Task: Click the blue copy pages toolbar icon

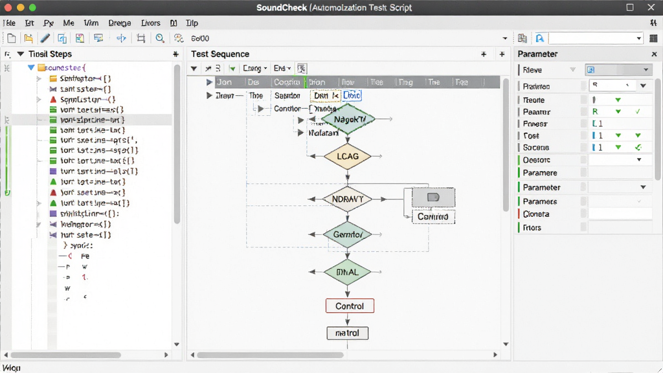Action: pos(62,38)
